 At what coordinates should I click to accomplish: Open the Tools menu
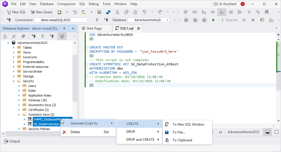pos(106,4)
